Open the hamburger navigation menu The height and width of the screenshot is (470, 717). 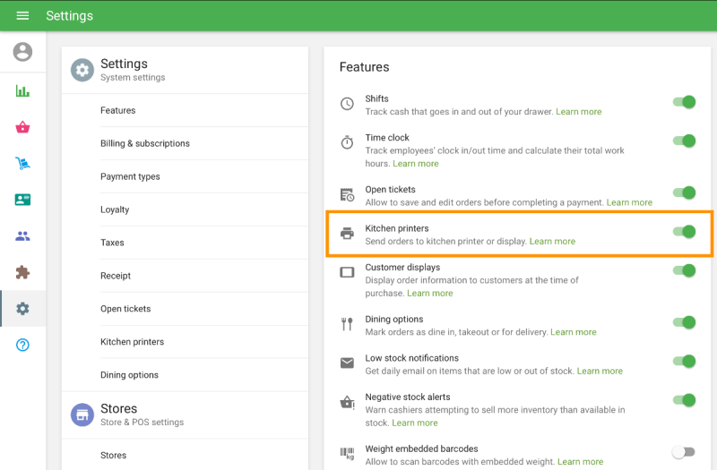click(22, 16)
